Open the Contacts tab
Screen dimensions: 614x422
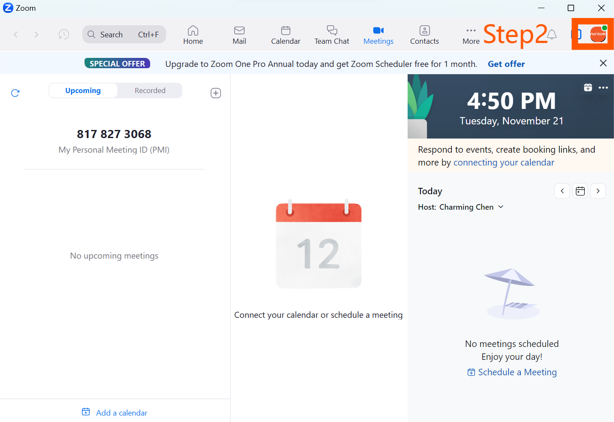click(x=424, y=35)
